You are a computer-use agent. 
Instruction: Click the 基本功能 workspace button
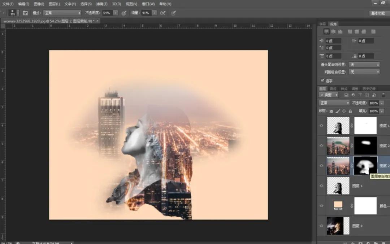coord(378,13)
